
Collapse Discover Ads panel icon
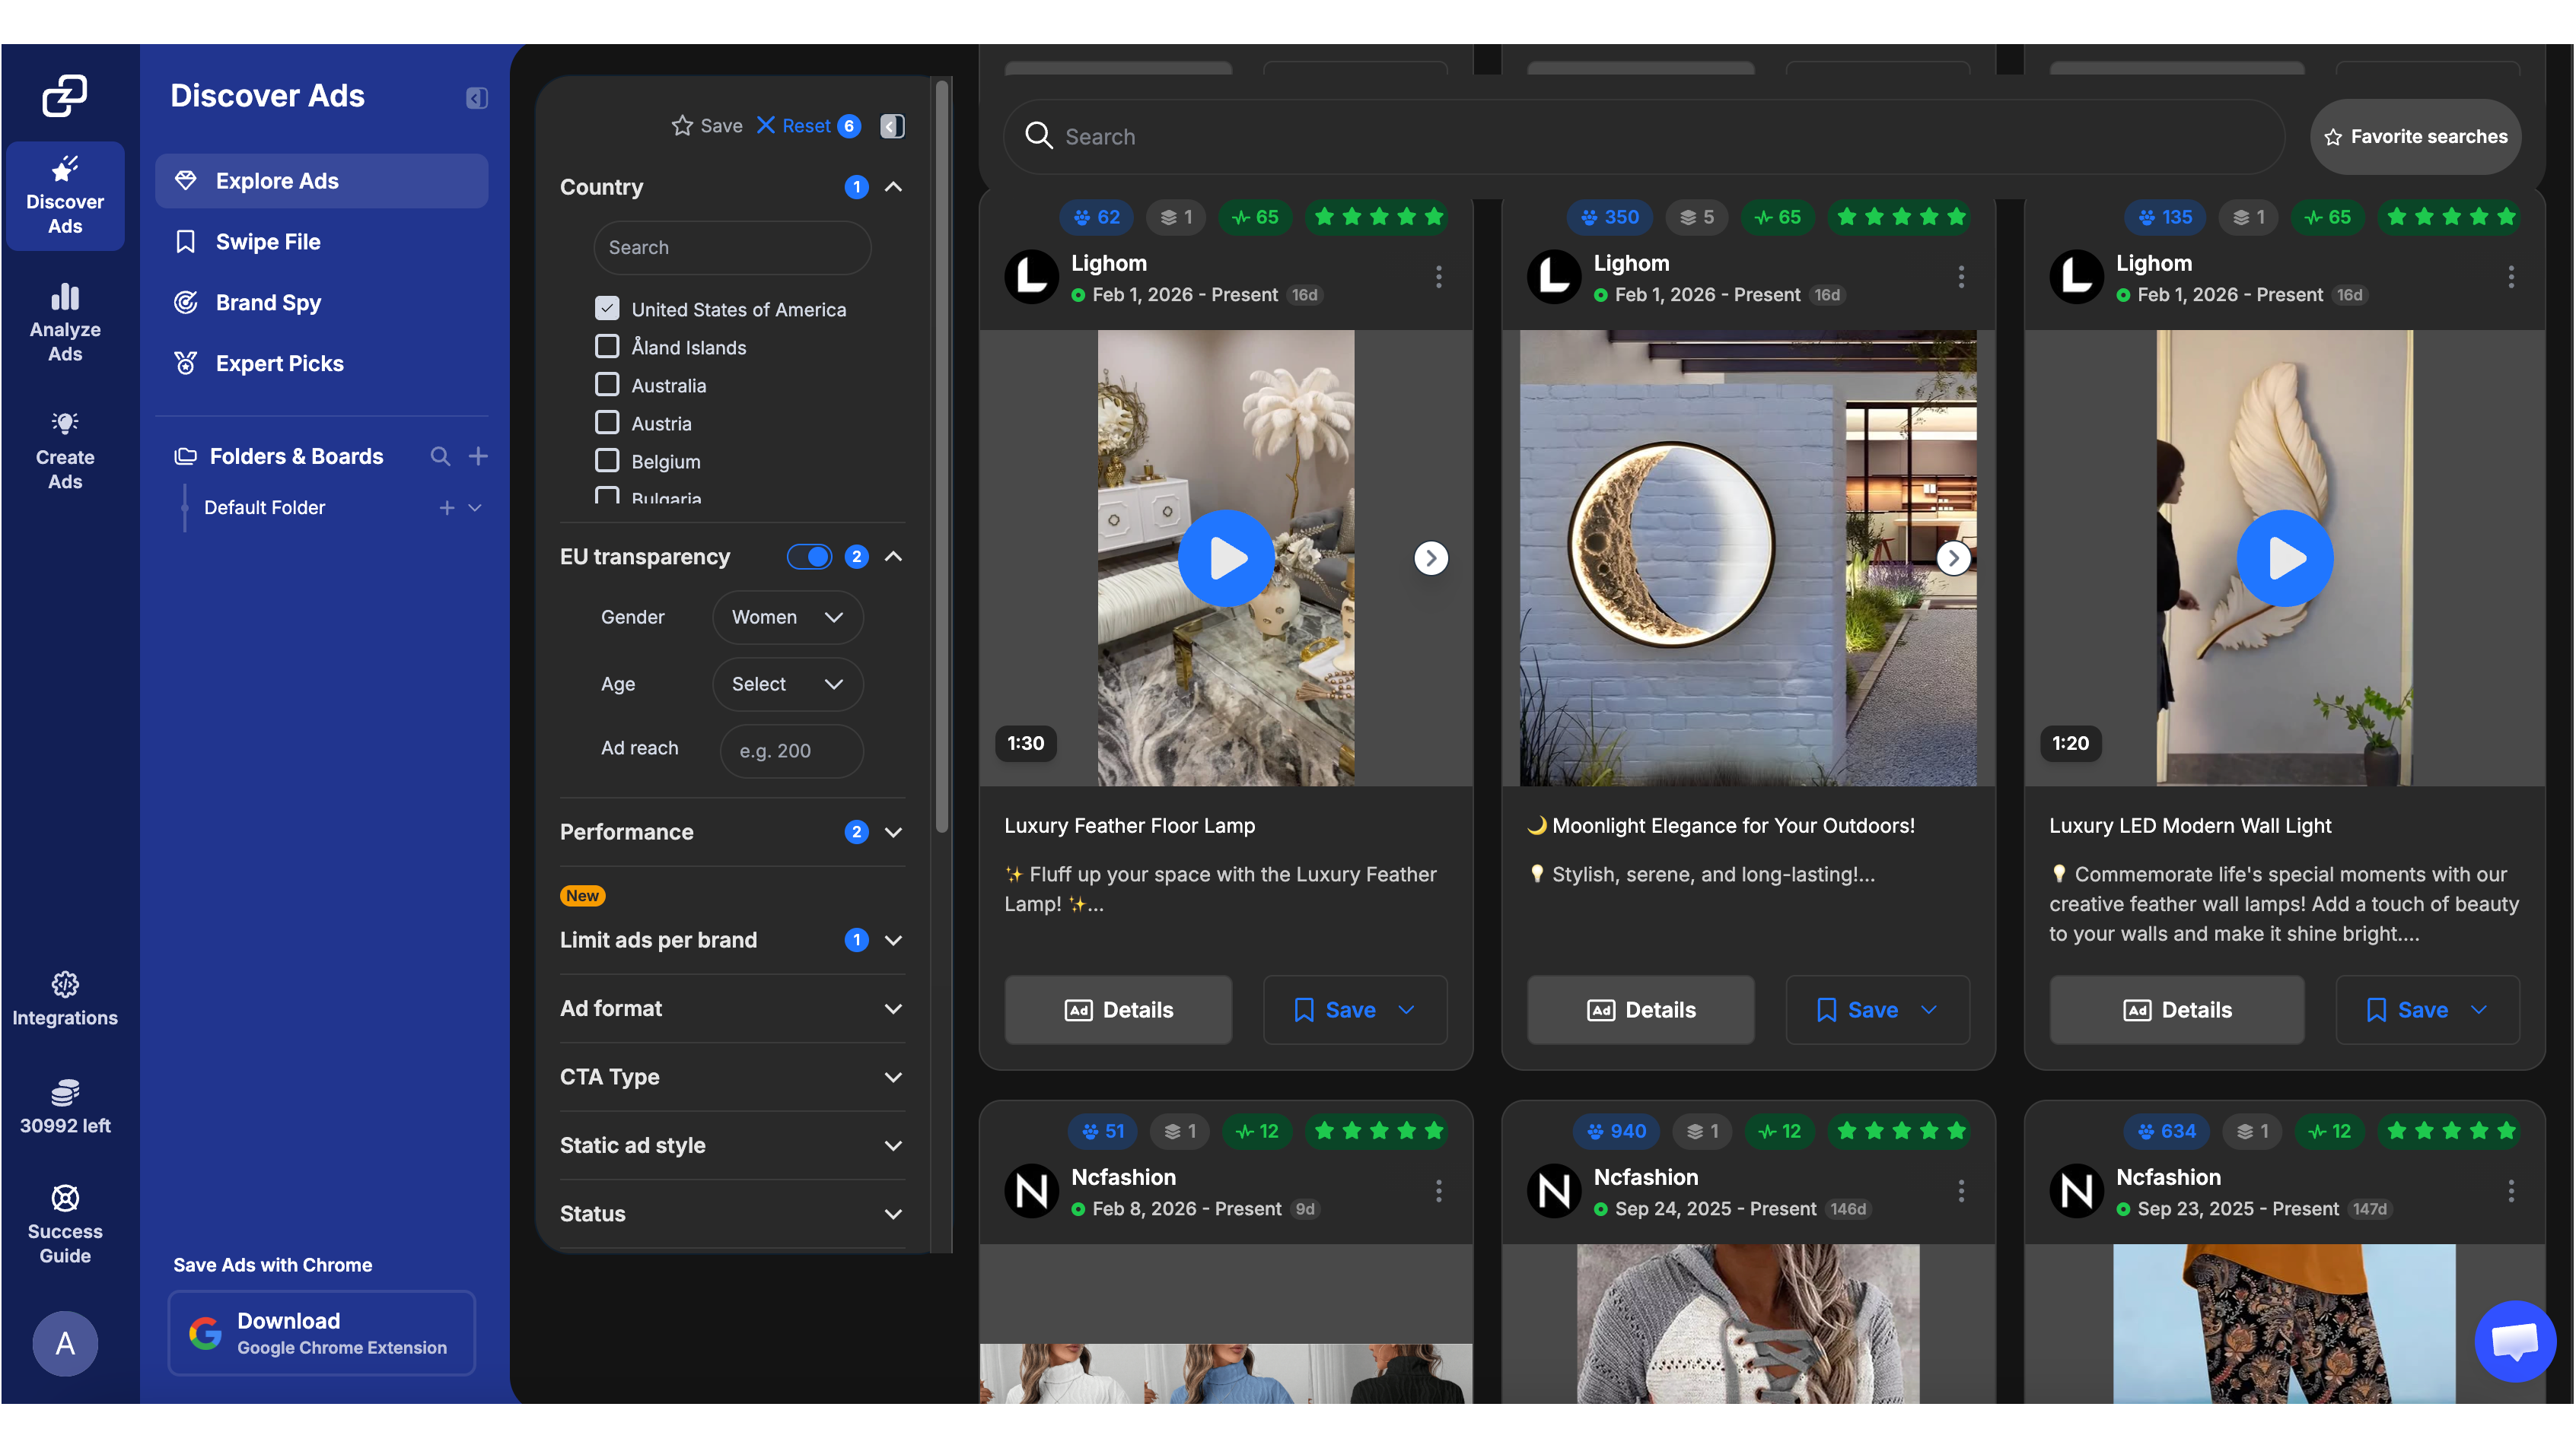[476, 97]
